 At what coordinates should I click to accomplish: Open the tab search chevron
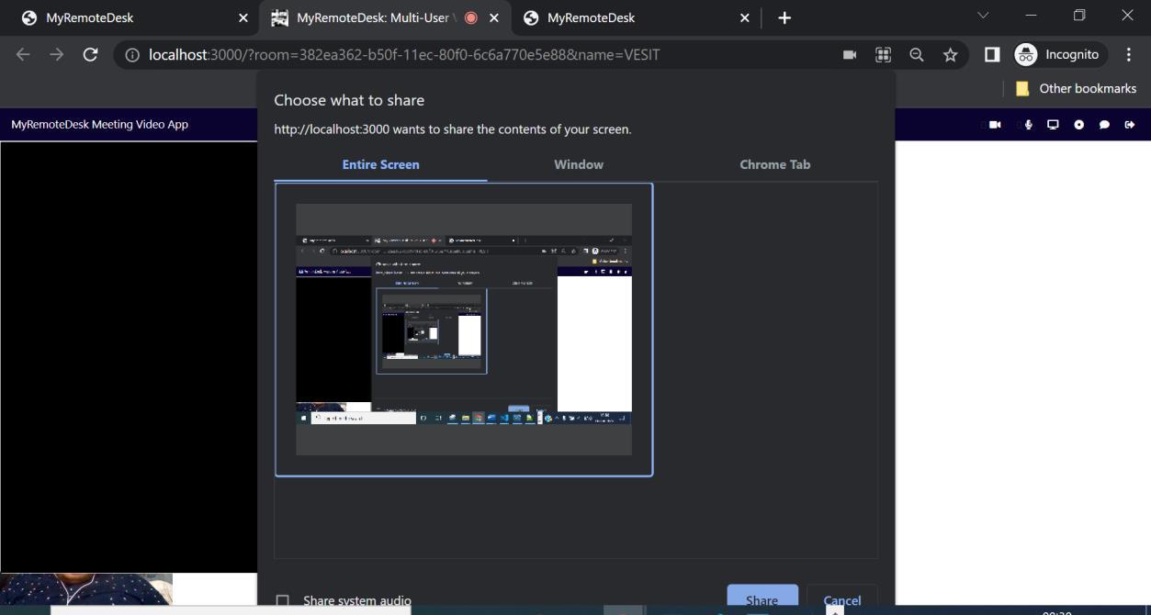click(x=983, y=16)
